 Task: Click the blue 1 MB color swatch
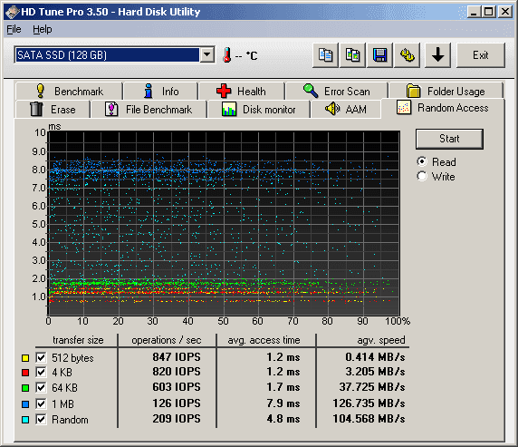[x=25, y=404]
